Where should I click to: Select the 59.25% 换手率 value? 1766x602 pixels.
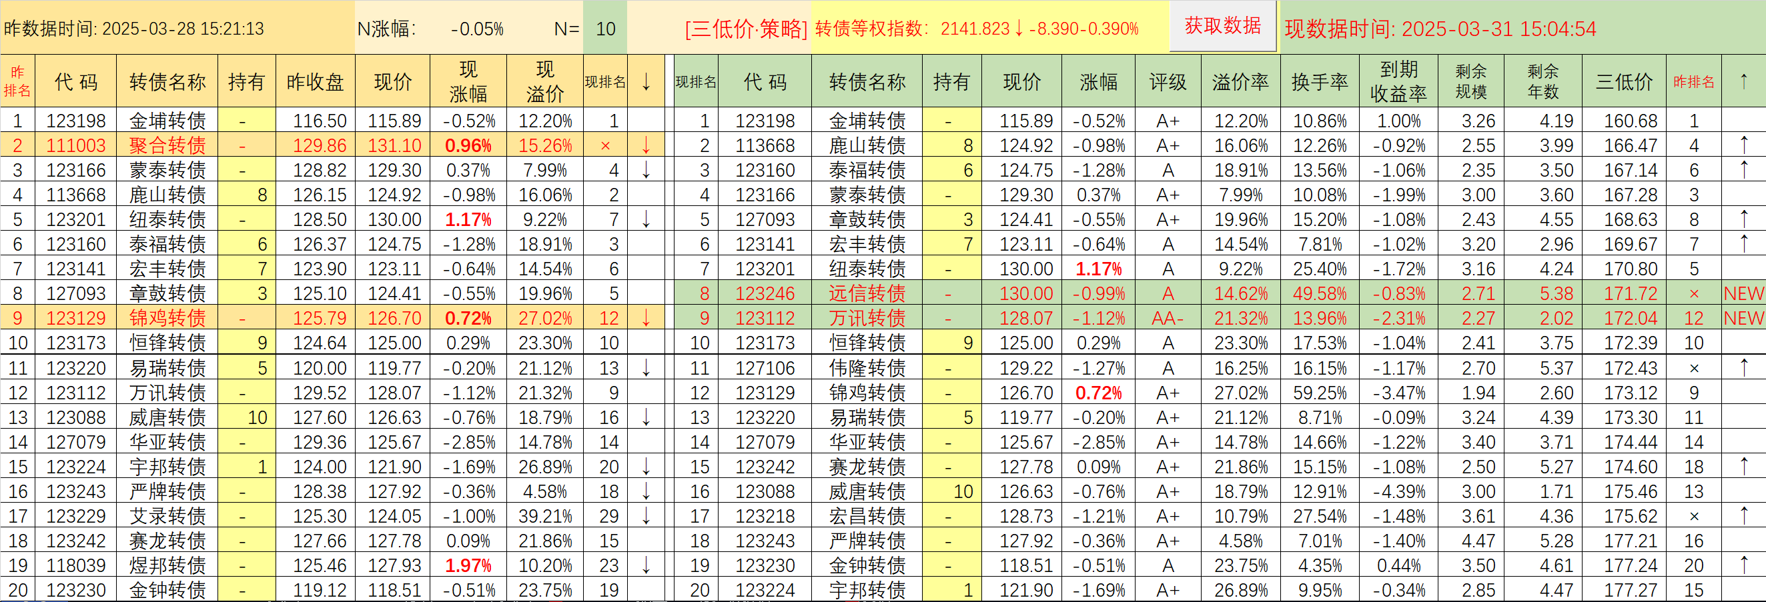pyautogui.click(x=1320, y=393)
